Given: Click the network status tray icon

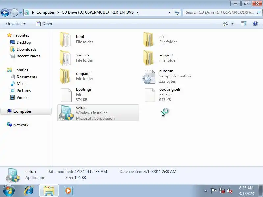Looking at the screenshot, I should click(222, 191).
